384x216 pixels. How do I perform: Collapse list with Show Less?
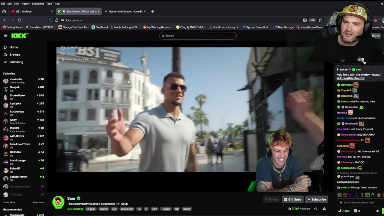click(38, 202)
